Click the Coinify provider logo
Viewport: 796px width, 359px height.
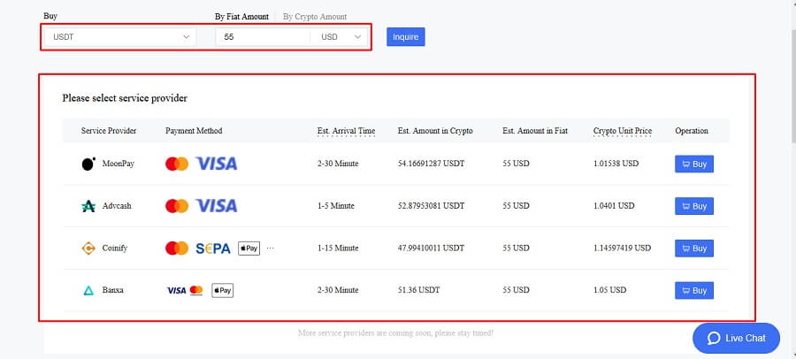coord(88,248)
